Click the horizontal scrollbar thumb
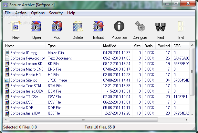The image size is (198, 133). point(83,120)
